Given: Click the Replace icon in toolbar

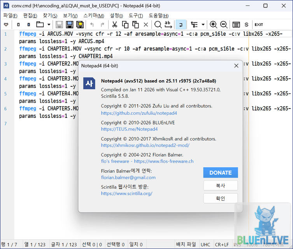Looking at the screenshot, I should (168, 25).
